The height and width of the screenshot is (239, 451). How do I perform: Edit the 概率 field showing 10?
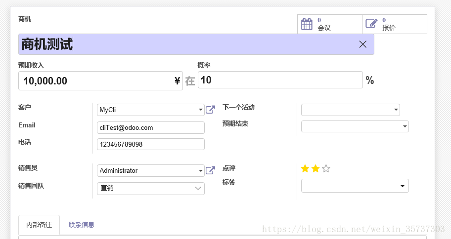[x=280, y=80]
